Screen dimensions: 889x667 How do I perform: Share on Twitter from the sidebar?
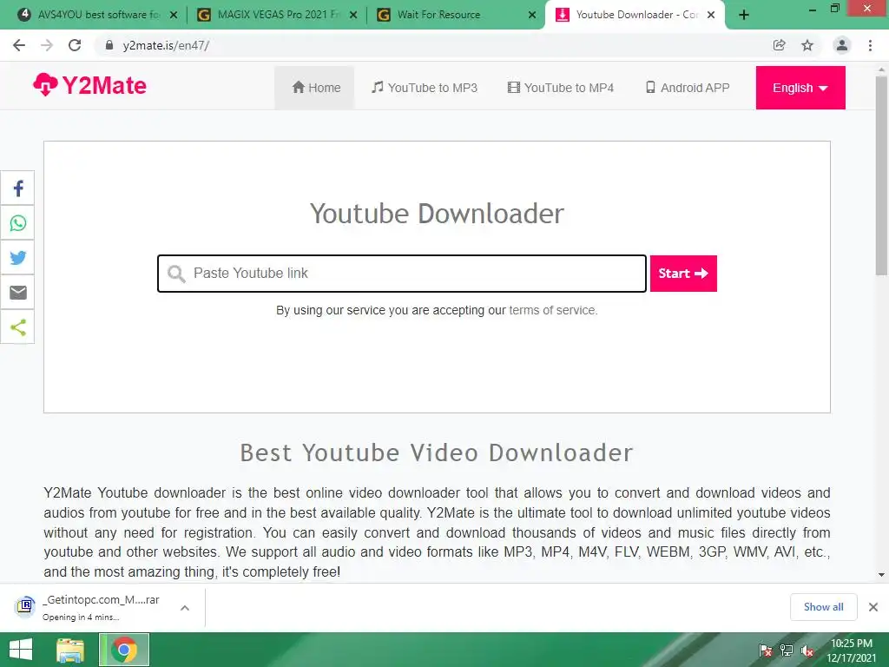click(17, 257)
